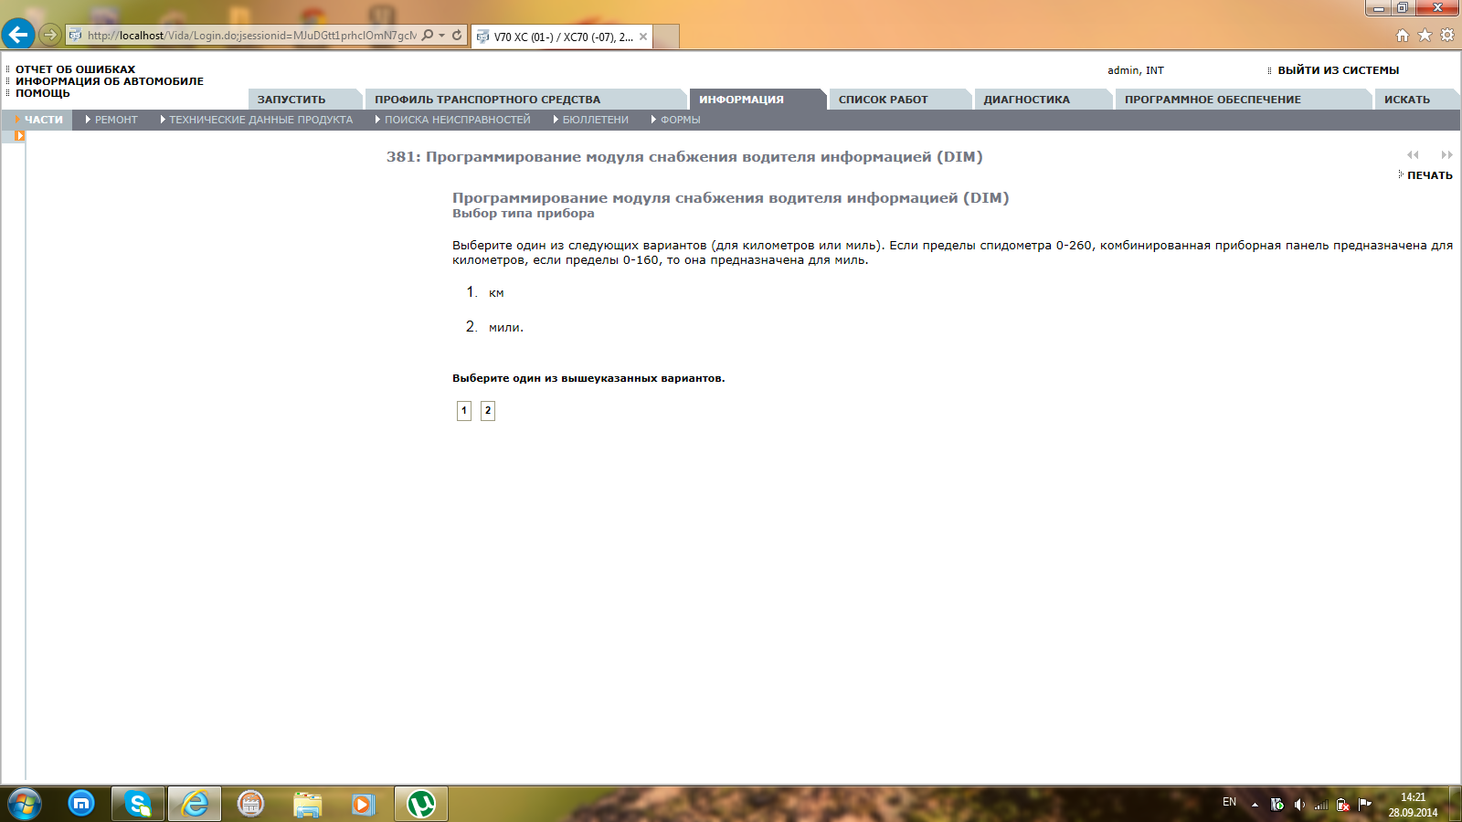Screen dimensions: 1462x822
Task: Click the browser back arrow button
Action: pos(18,35)
